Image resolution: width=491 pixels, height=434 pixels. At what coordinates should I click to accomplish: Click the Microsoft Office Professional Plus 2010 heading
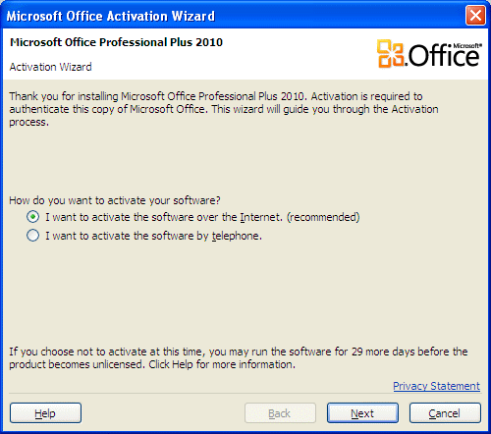coord(116,42)
